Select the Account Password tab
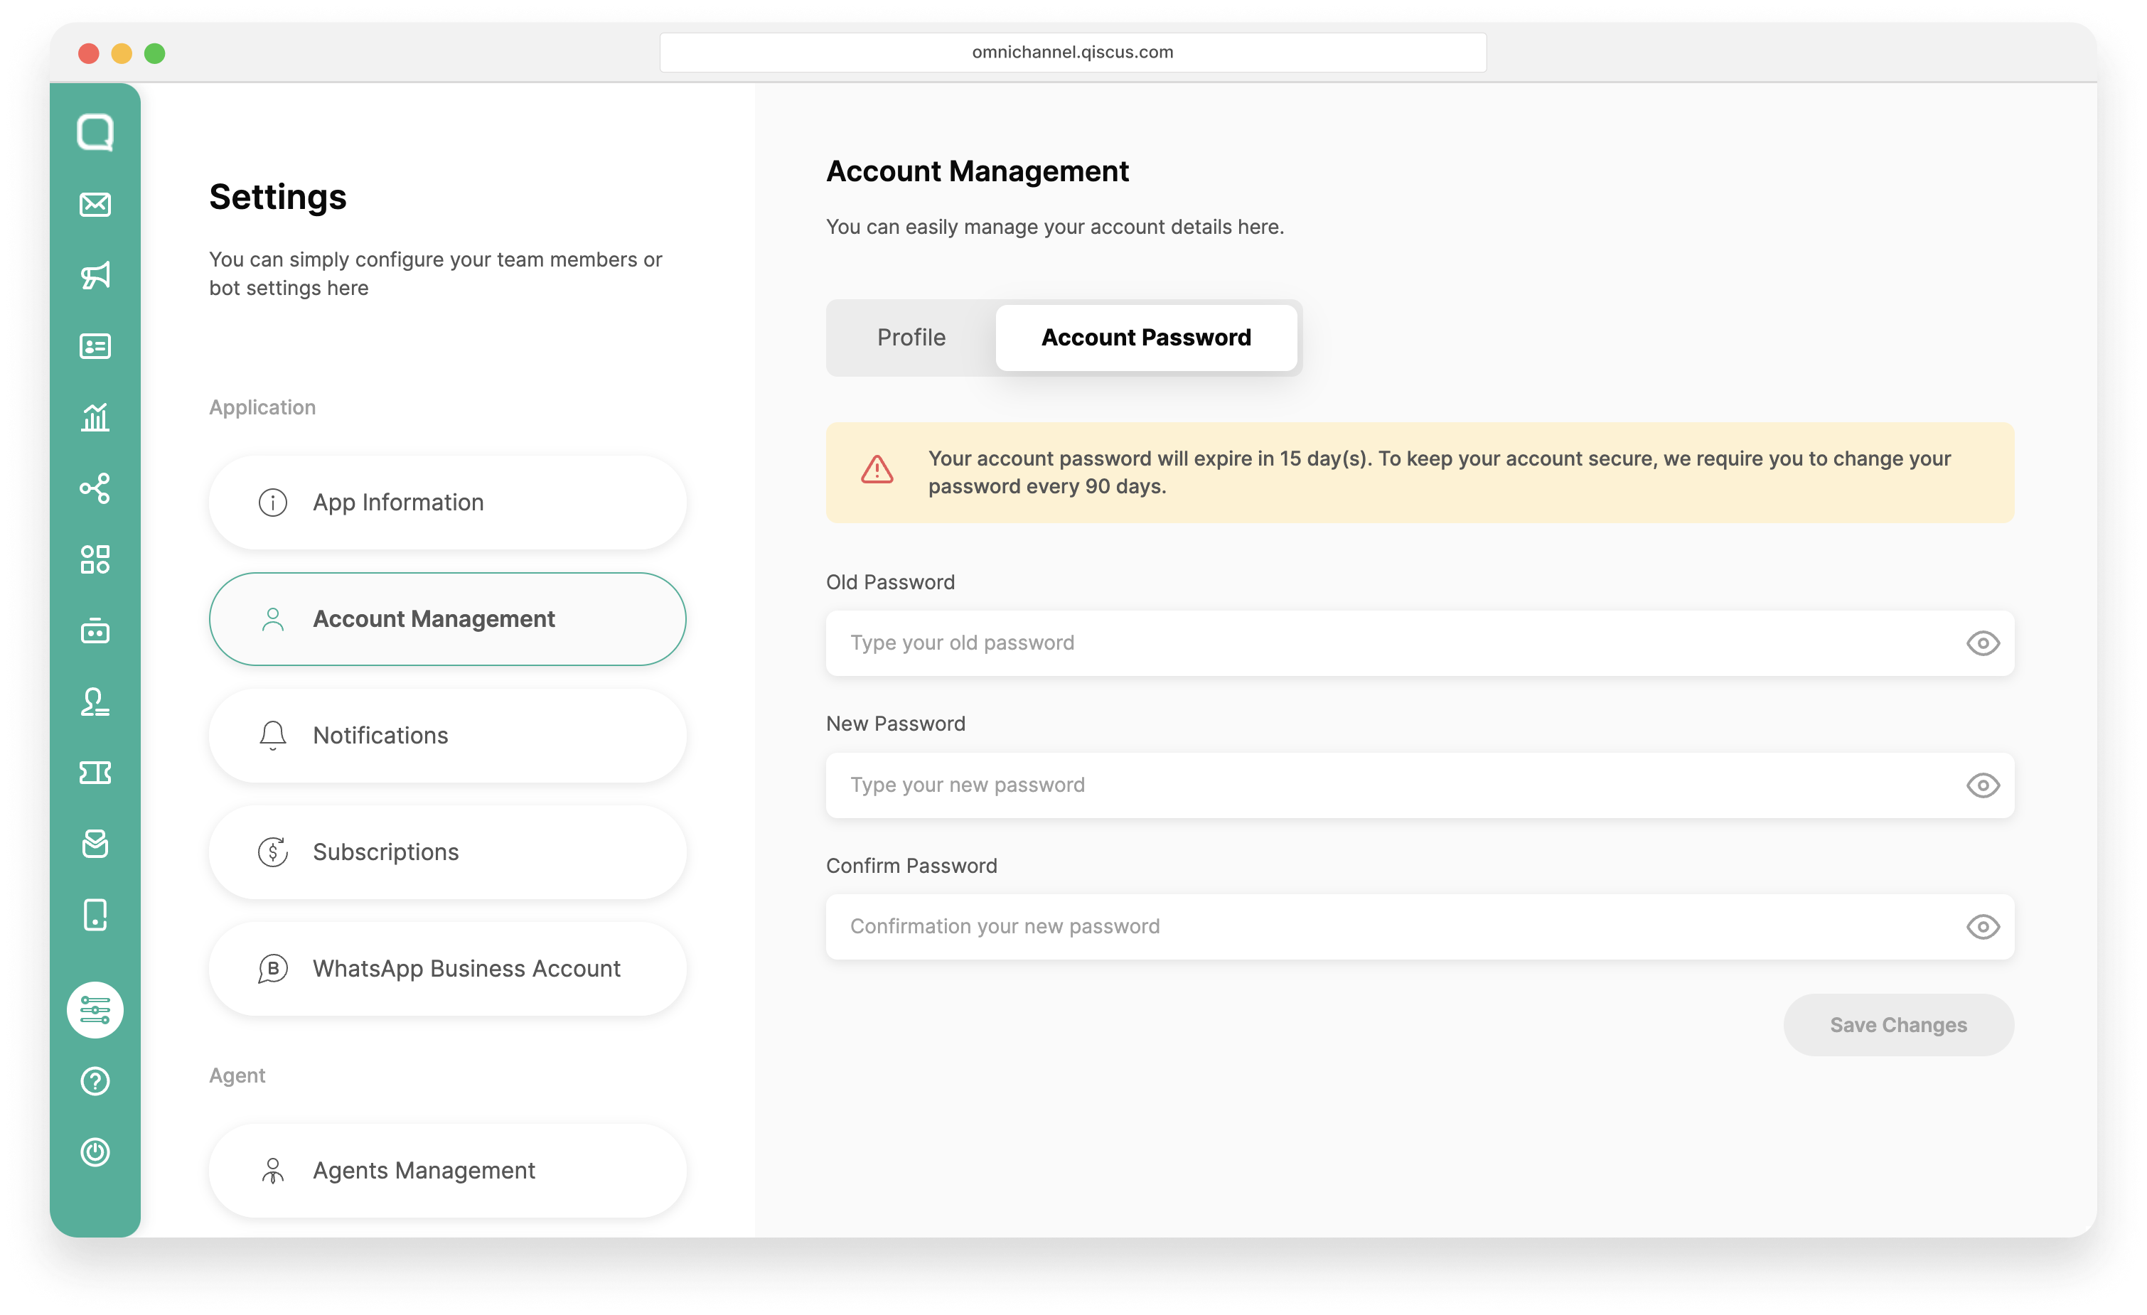 pyautogui.click(x=1146, y=337)
